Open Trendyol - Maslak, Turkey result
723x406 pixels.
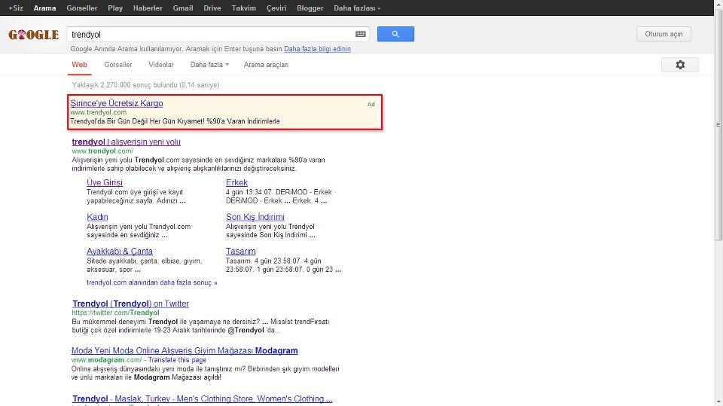[202, 398]
